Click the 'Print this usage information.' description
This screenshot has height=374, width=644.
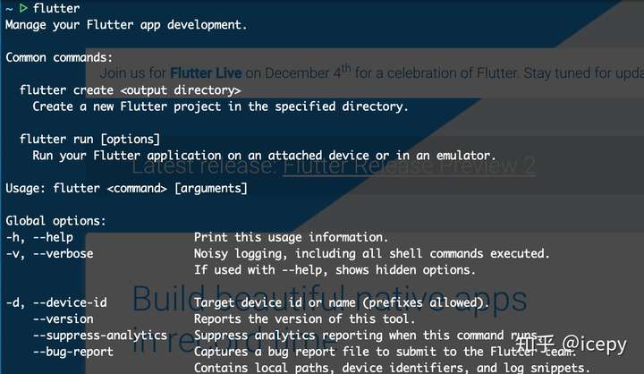pyautogui.click(x=291, y=237)
